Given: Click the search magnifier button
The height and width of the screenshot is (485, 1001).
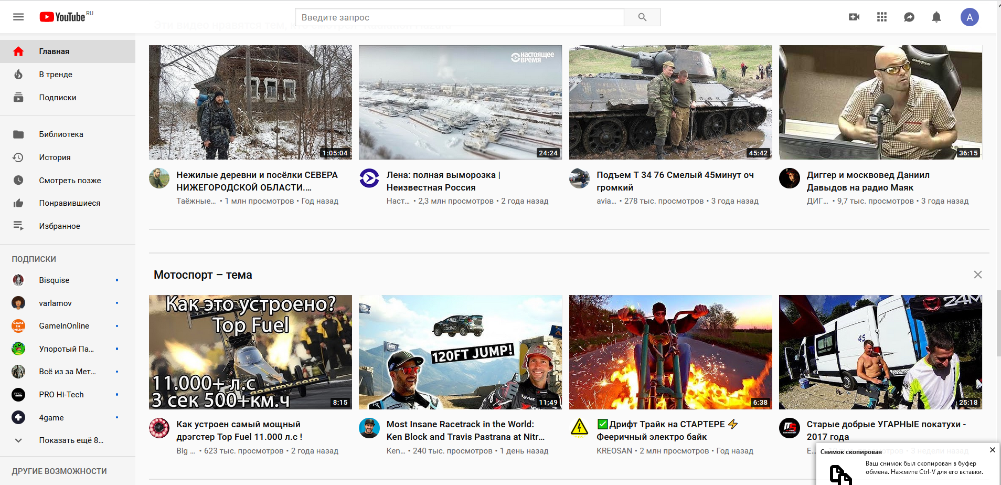Looking at the screenshot, I should pos(642,17).
